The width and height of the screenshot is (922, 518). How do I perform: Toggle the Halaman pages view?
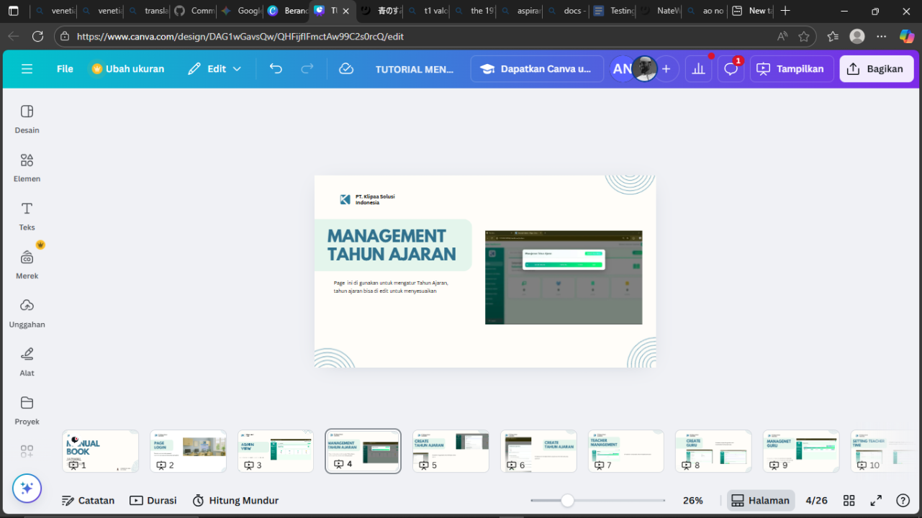pos(761,501)
